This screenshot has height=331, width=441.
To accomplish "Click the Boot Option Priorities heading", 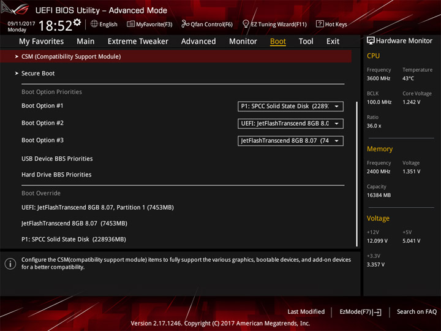I will click(x=51, y=92).
